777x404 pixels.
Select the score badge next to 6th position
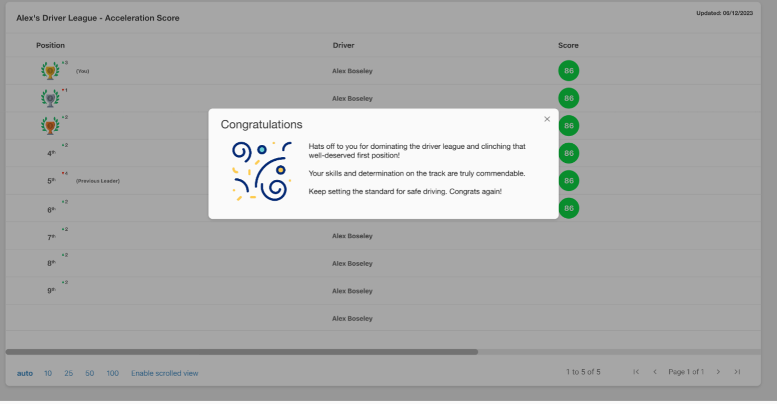click(x=568, y=208)
